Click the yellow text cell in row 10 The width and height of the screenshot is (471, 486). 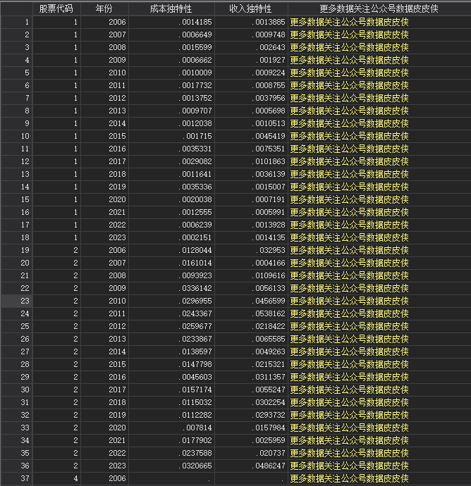click(x=350, y=136)
